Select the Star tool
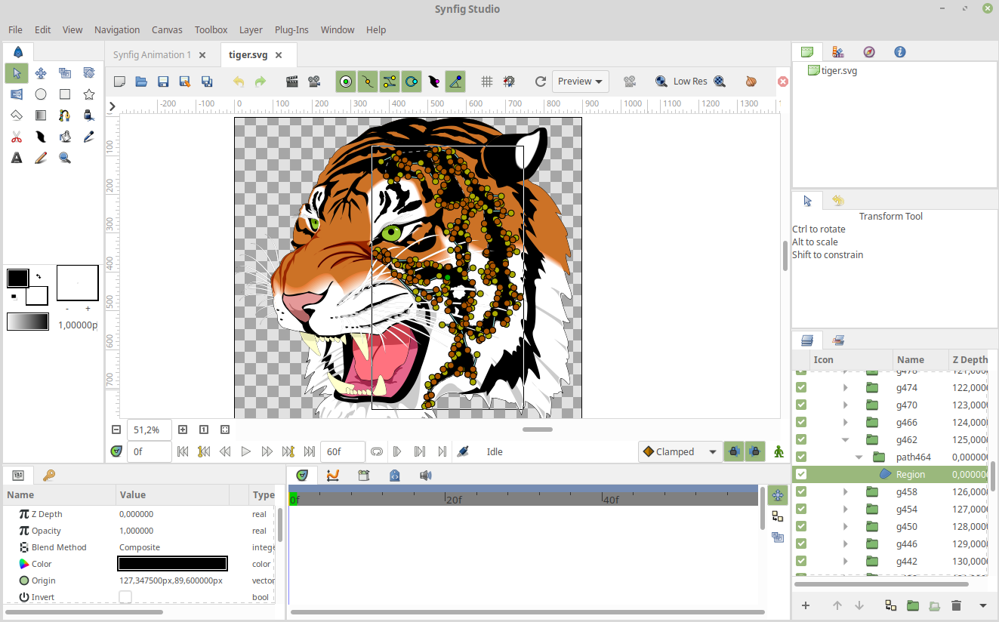Image resolution: width=999 pixels, height=622 pixels. (x=89, y=94)
